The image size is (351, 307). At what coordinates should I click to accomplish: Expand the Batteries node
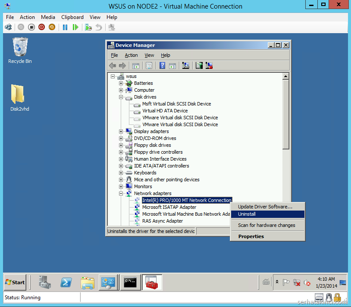click(121, 84)
